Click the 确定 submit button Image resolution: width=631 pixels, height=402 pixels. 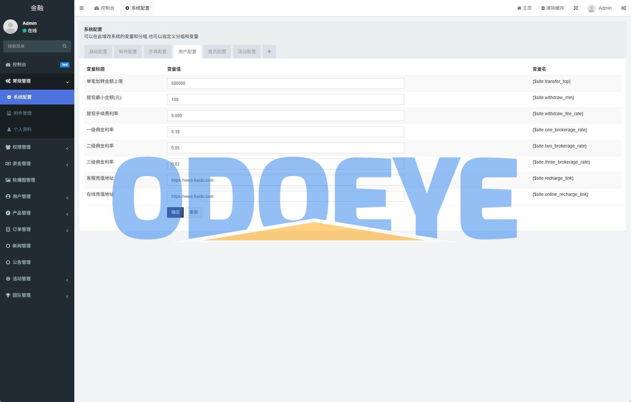[x=175, y=212]
